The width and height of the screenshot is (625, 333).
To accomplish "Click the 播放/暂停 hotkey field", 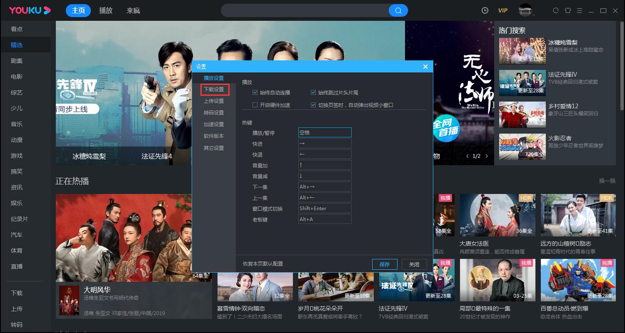I will pos(325,132).
